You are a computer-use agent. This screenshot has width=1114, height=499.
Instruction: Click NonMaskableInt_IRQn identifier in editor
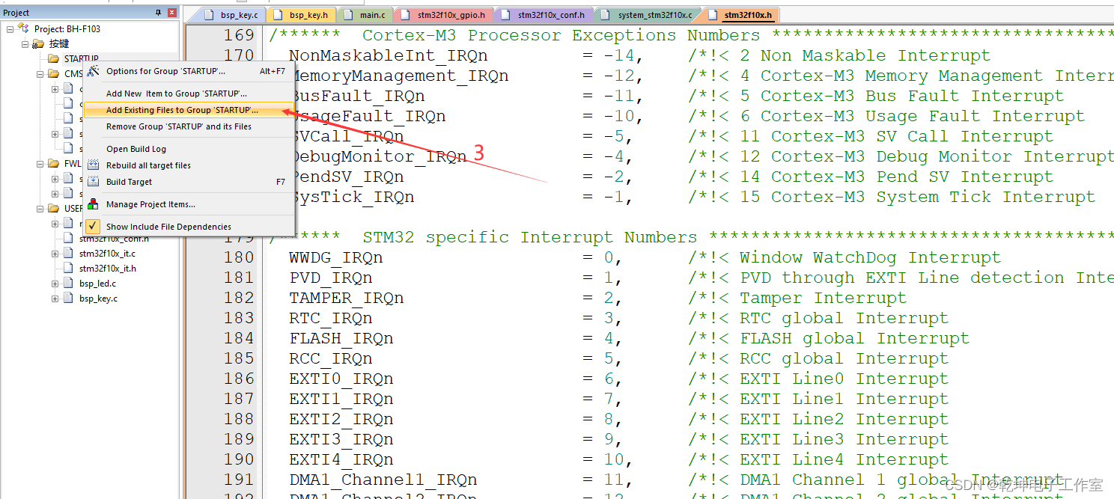[389, 55]
